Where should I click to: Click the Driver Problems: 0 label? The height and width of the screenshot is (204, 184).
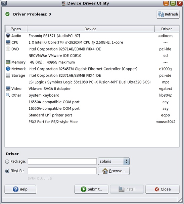pyautogui.click(x=32, y=14)
